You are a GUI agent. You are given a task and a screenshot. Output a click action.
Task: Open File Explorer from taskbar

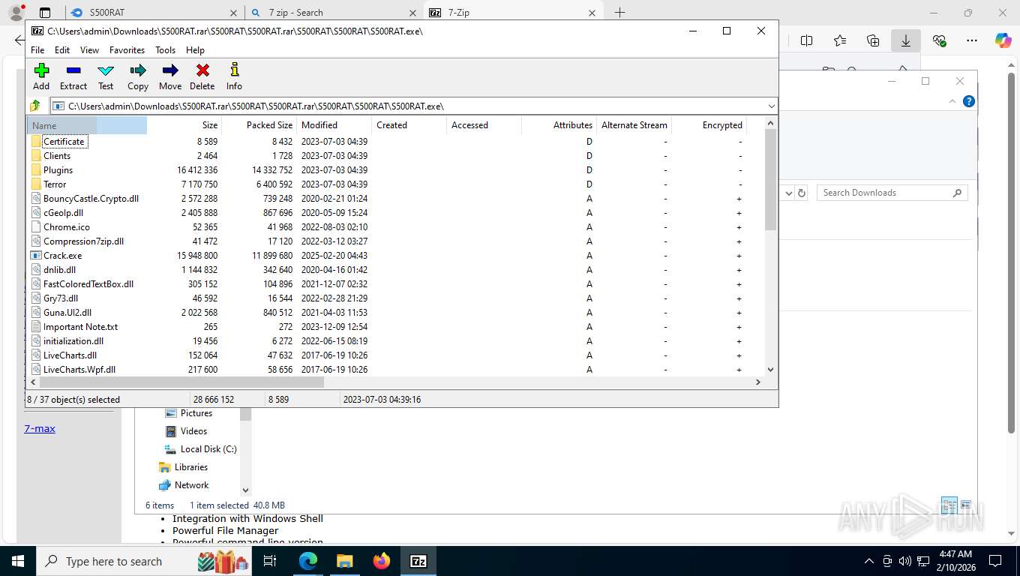pyautogui.click(x=344, y=561)
